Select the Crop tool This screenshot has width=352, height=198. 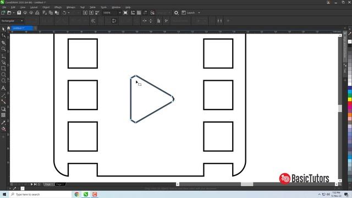[3, 42]
